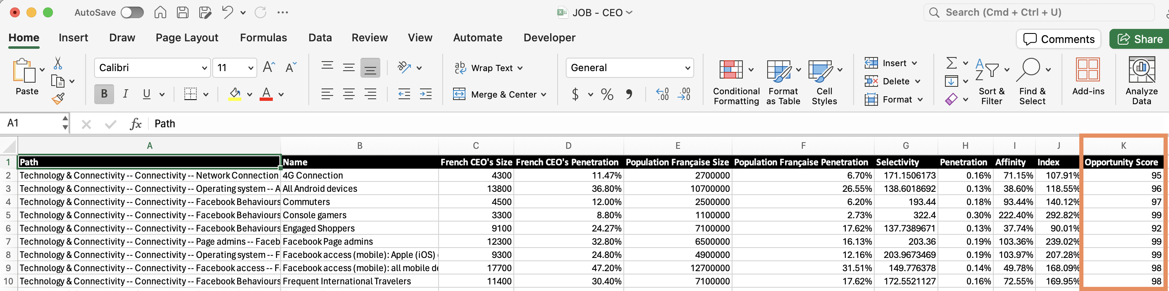Open the Add-ins button
This screenshot has height=291, width=1169.
tap(1088, 76)
